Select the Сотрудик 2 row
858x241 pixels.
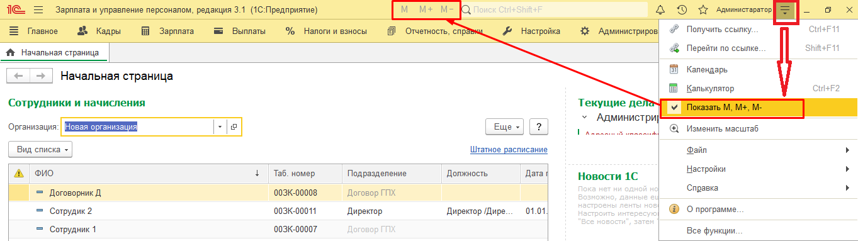[278, 211]
